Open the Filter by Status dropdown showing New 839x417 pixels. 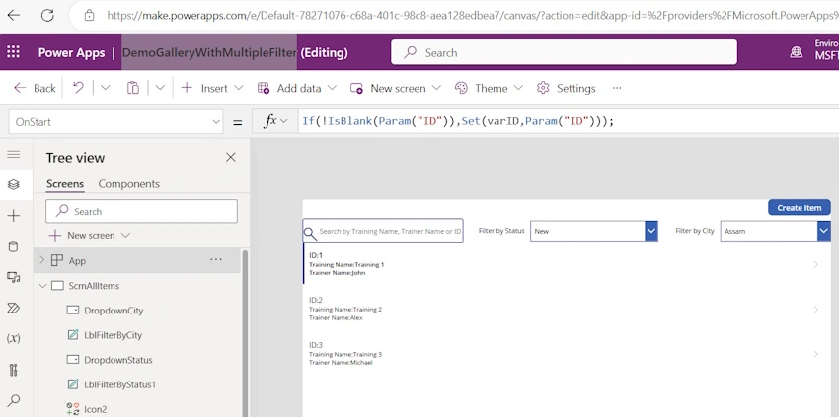594,231
